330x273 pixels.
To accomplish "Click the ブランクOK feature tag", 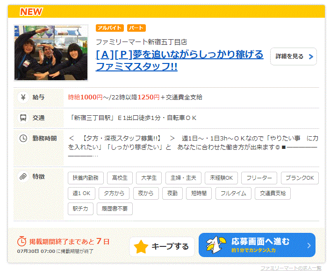I will point(300,178).
